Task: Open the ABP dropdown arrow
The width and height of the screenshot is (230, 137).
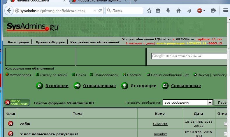Action: pyautogui.click(x=204, y=11)
